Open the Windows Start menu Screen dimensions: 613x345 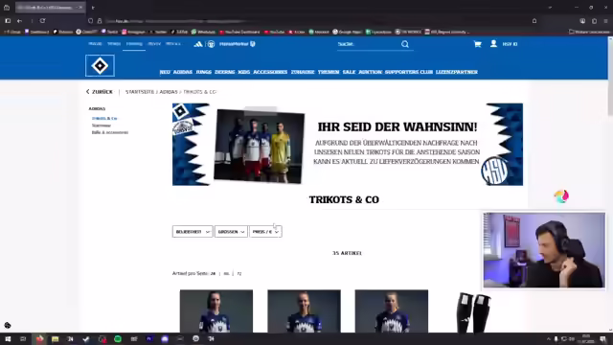8,338
